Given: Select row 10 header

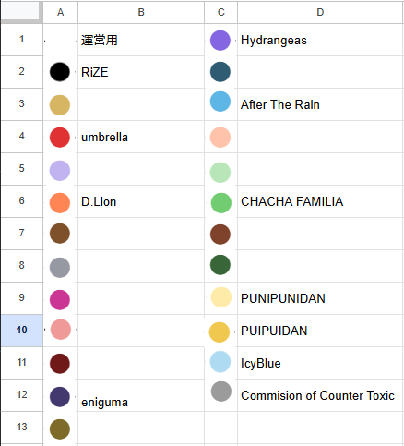Looking at the screenshot, I should [21, 331].
